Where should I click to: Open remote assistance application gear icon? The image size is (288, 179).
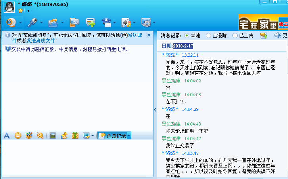click(x=146, y=23)
